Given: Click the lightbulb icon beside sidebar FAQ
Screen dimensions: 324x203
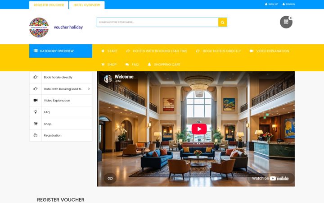Looking at the screenshot, I should [x=36, y=112].
